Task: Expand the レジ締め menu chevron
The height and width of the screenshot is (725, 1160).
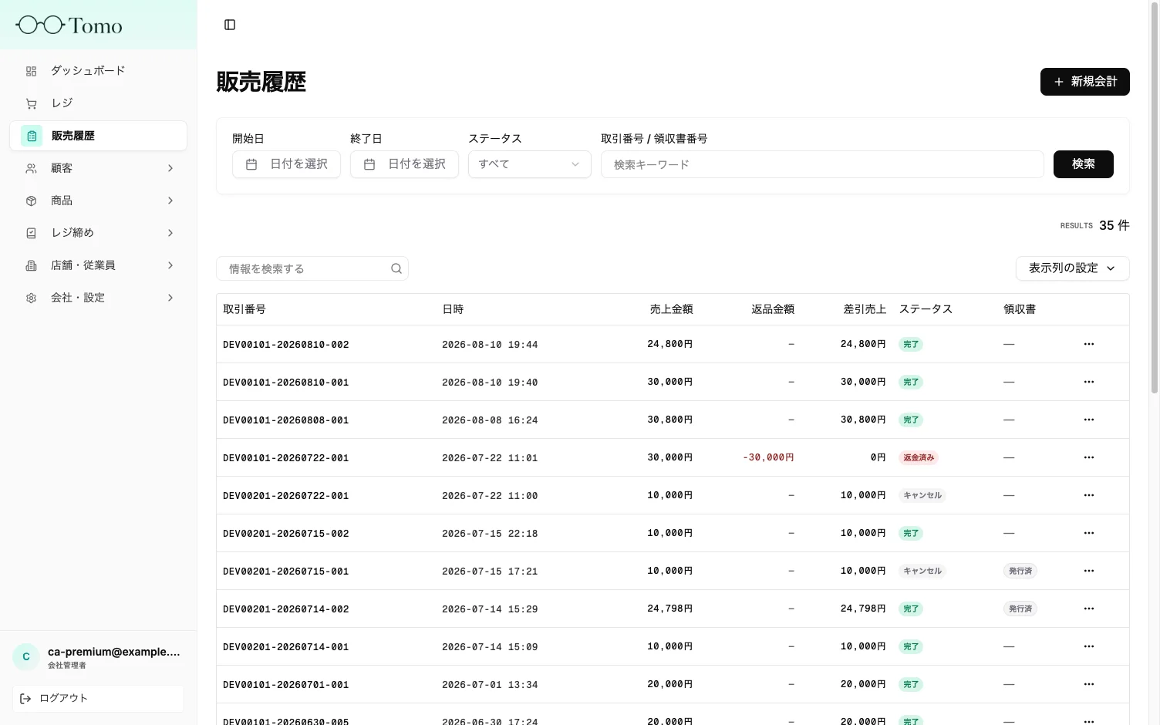Action: 170,233
